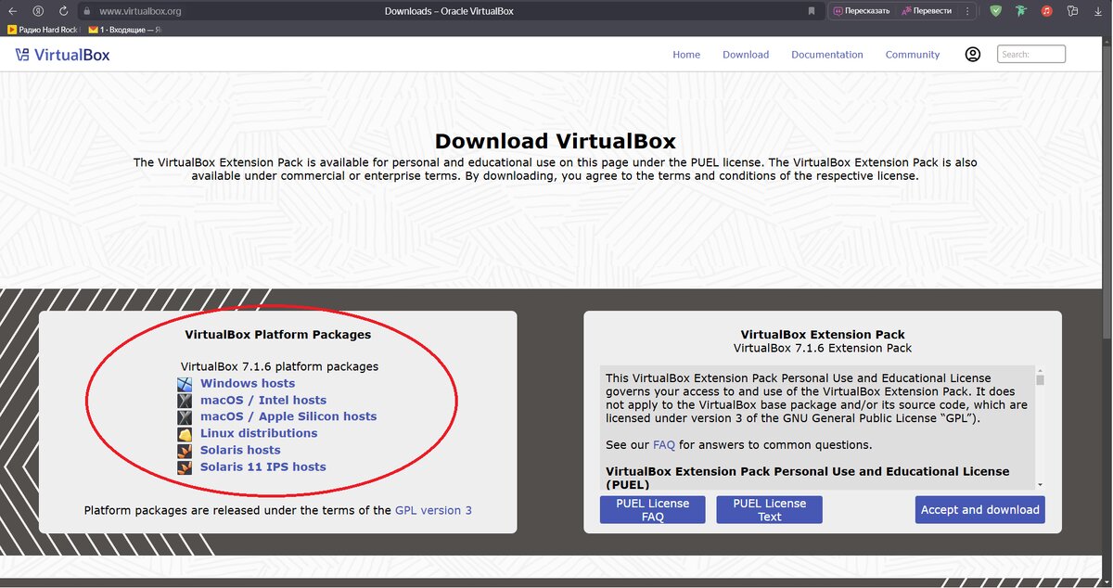Bookmark this page using the bookmark icon
The image size is (1113, 588).
pos(812,11)
